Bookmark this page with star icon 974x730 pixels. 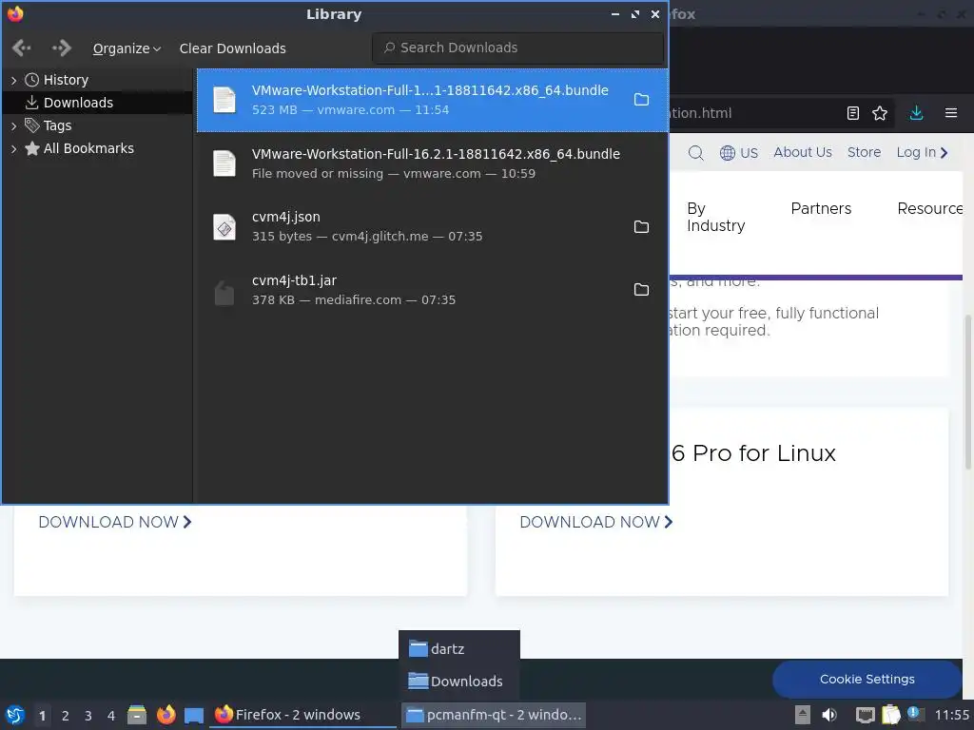880,113
